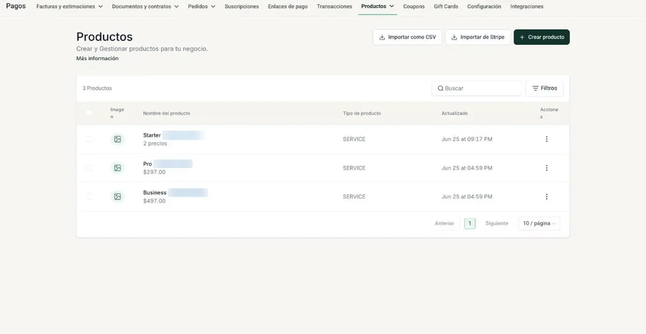Click the Actualizado column header
646x334 pixels.
455,113
